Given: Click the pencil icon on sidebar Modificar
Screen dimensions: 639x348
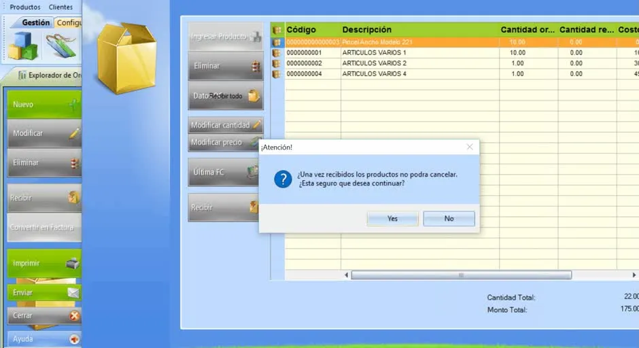Looking at the screenshot, I should coord(75,133).
